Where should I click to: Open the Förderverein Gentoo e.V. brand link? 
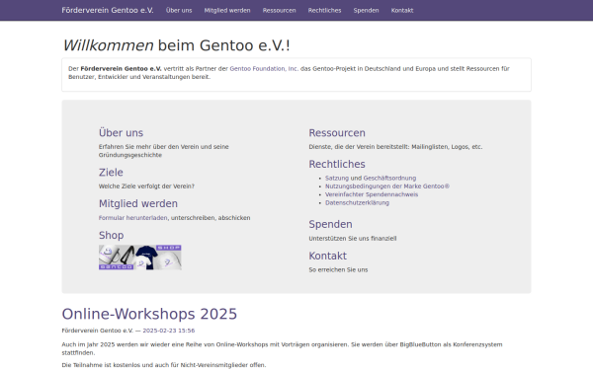pyautogui.click(x=108, y=10)
